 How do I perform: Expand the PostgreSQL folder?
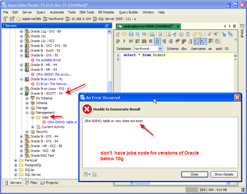pyautogui.click(x=15, y=165)
